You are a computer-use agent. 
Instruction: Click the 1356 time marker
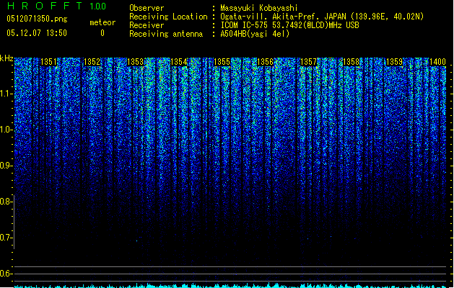coord(265,62)
